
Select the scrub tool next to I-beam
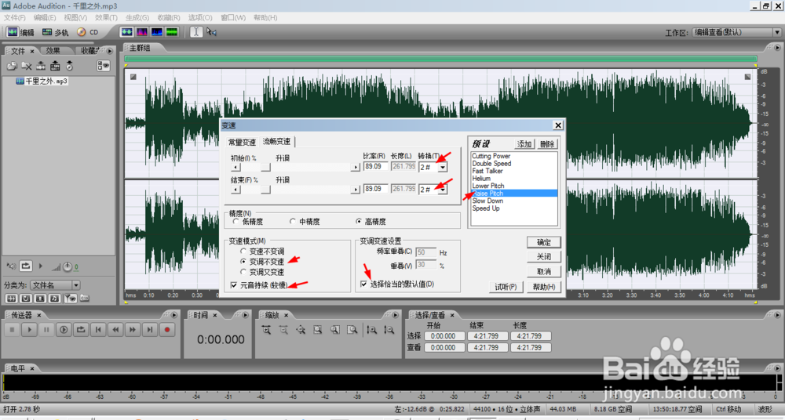[x=211, y=32]
